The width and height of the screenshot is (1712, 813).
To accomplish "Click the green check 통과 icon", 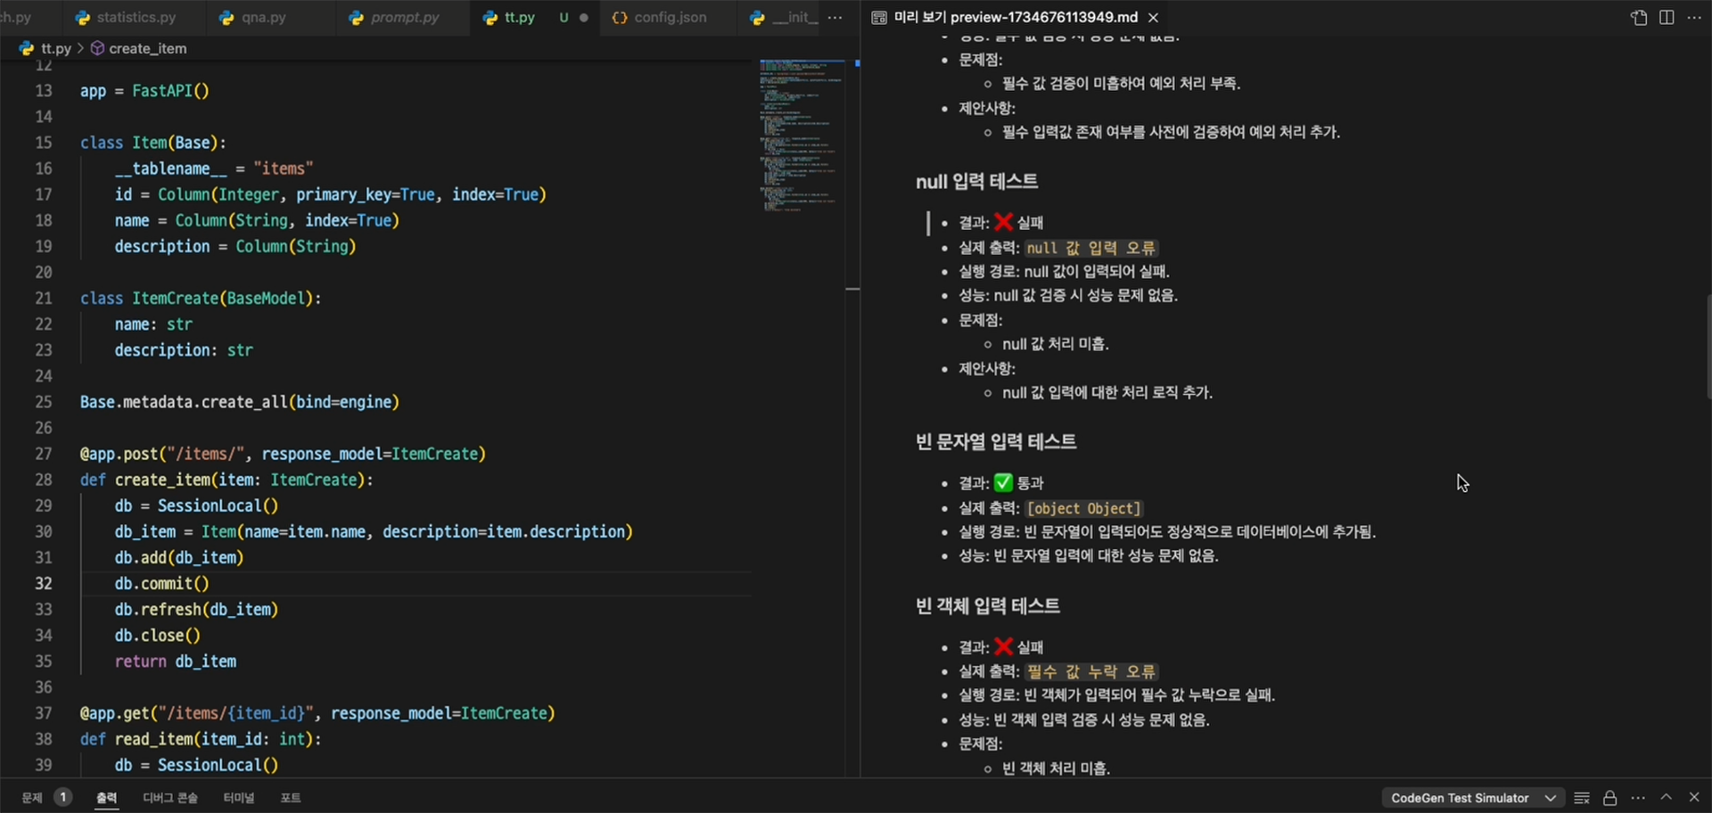I will pyautogui.click(x=1003, y=482).
